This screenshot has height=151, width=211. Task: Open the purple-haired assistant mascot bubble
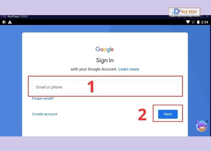[x=201, y=126]
